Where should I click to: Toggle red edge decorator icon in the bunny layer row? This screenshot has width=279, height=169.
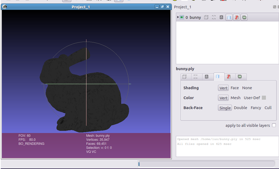tap(237, 17)
